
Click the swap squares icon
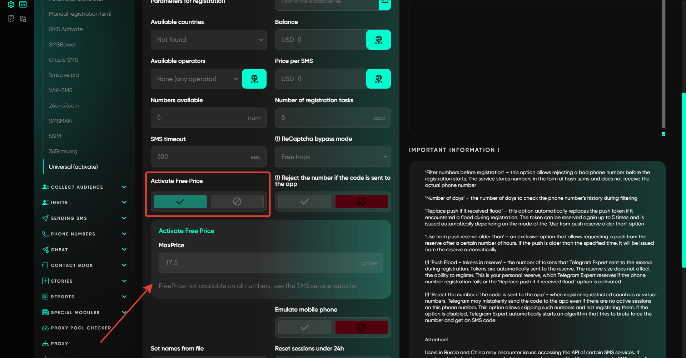point(23,19)
